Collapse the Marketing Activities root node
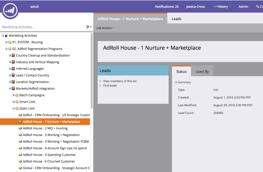This screenshot has height=172, width=263. click(x=3, y=35)
